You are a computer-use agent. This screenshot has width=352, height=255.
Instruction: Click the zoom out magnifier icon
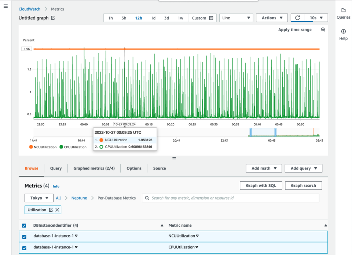point(323,29)
